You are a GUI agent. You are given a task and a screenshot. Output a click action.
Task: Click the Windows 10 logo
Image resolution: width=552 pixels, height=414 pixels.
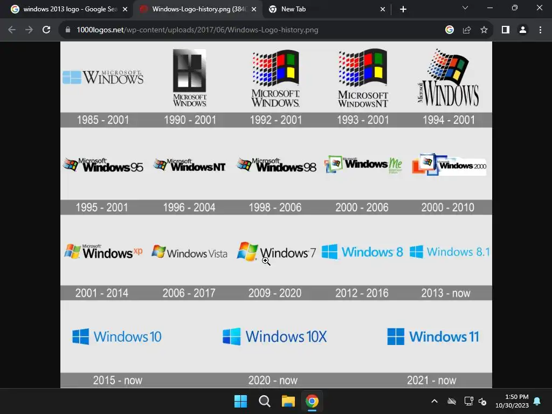(117, 336)
